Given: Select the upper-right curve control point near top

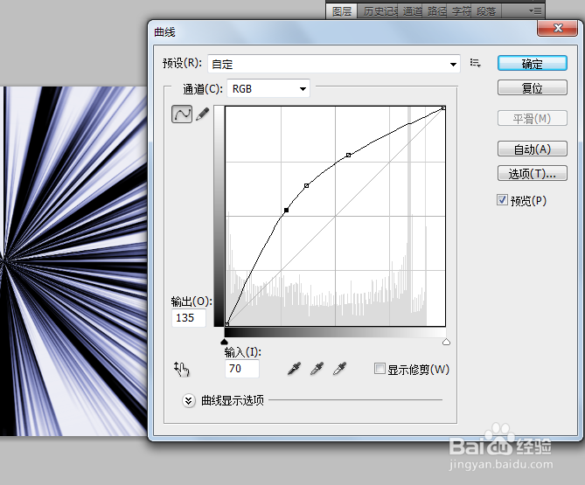Looking at the screenshot, I should (348, 155).
